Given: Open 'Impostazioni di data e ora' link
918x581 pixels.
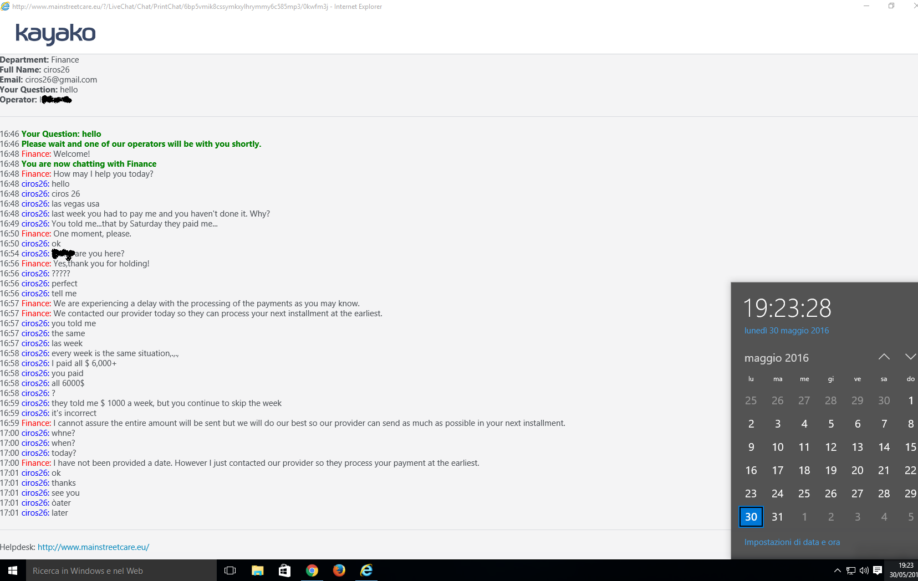Looking at the screenshot, I should [x=792, y=542].
